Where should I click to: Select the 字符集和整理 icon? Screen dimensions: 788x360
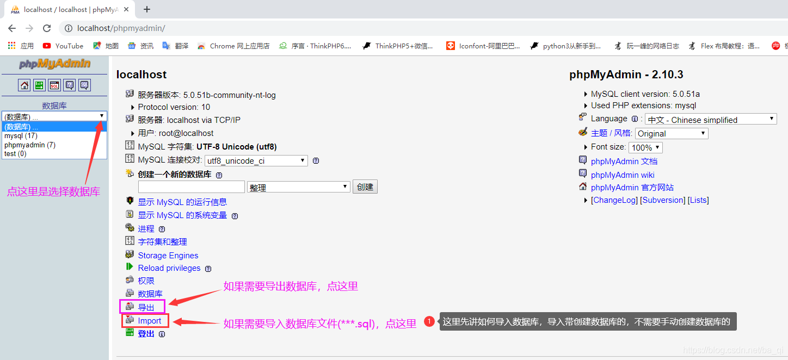tap(129, 241)
